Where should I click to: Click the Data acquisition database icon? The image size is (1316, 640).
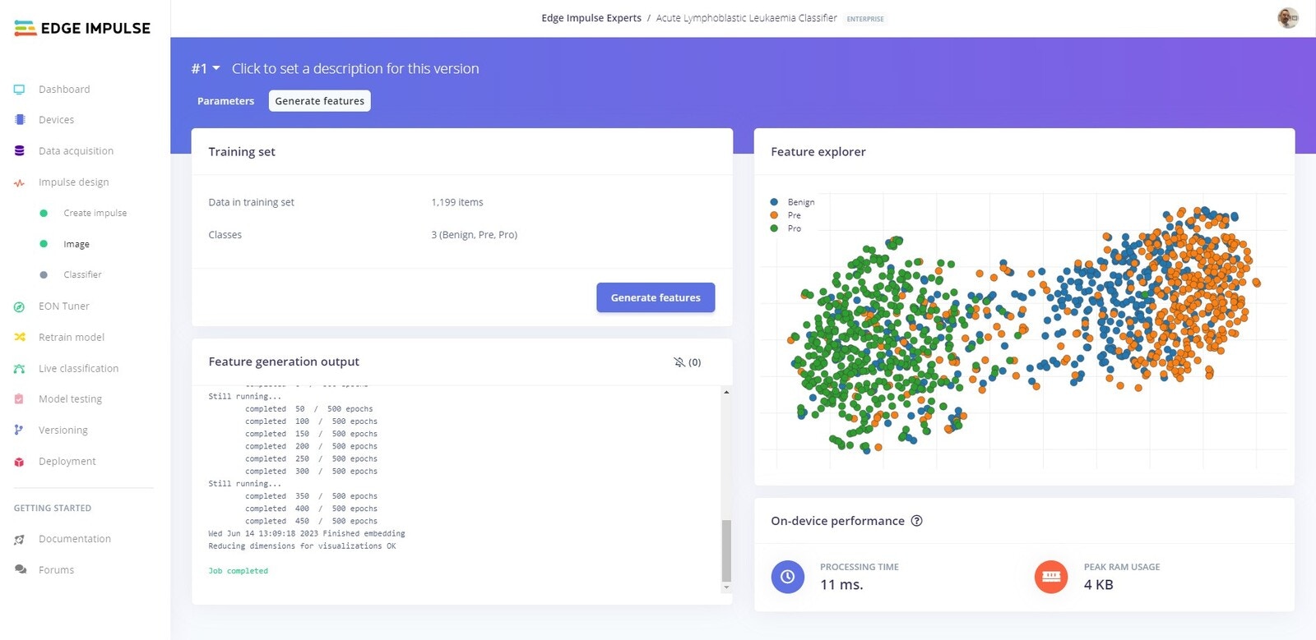tap(20, 151)
